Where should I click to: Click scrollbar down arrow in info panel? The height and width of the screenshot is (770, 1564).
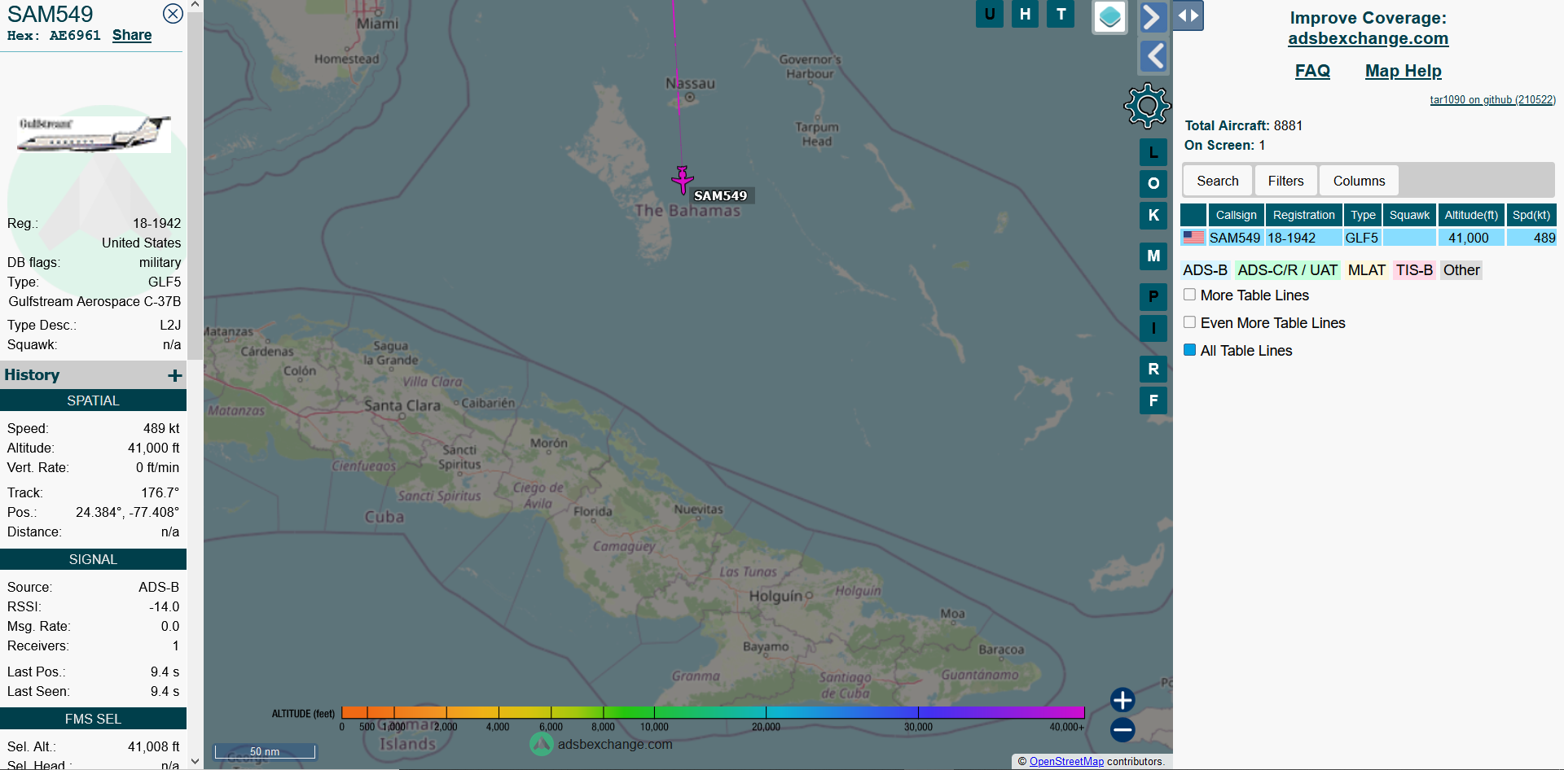pyautogui.click(x=195, y=762)
